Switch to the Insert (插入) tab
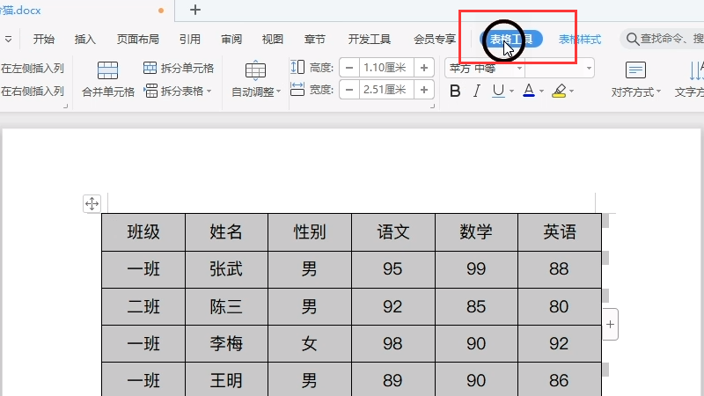Screen dimensions: 704x396 85,39
